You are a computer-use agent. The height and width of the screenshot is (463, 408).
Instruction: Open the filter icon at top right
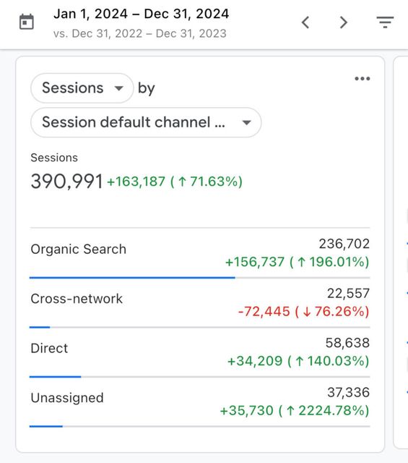385,22
